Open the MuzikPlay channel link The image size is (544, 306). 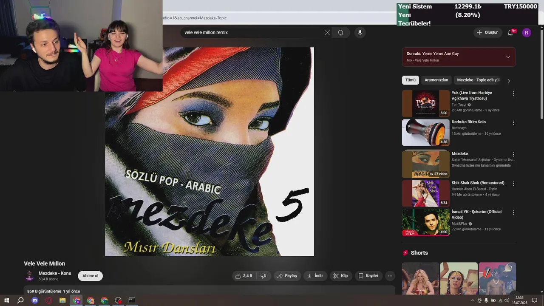click(459, 224)
